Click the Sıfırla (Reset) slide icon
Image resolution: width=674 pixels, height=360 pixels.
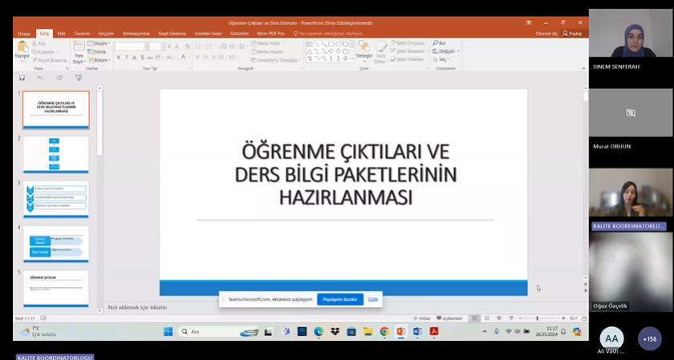click(x=90, y=51)
